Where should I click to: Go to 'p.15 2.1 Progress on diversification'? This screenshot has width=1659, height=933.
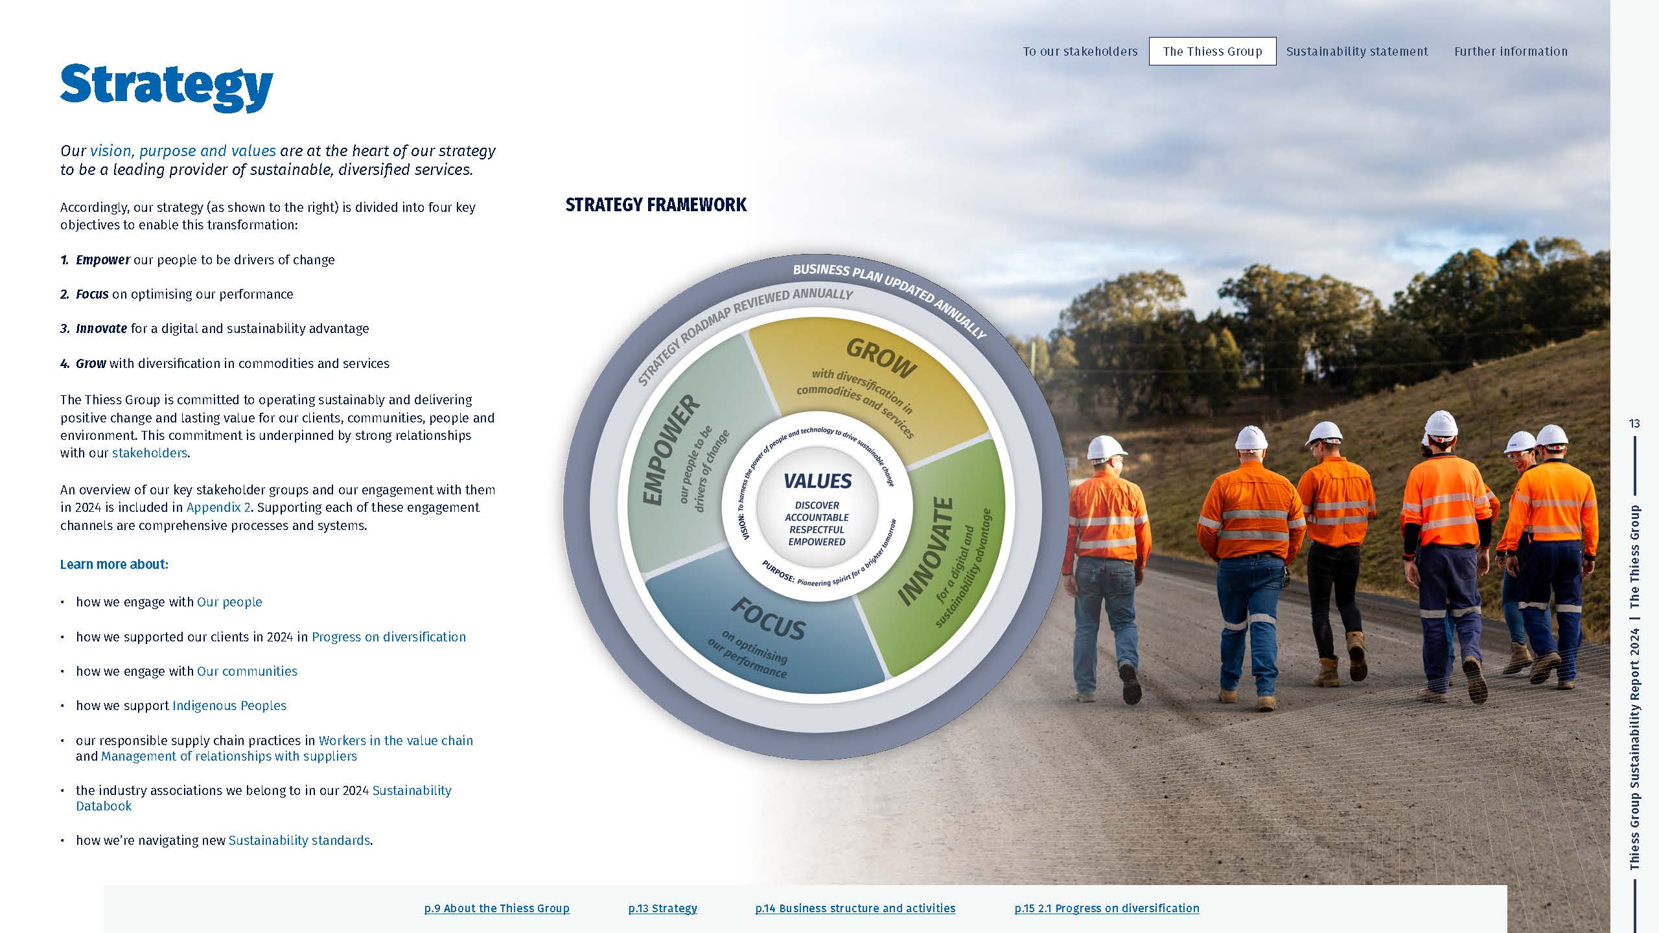(1107, 908)
